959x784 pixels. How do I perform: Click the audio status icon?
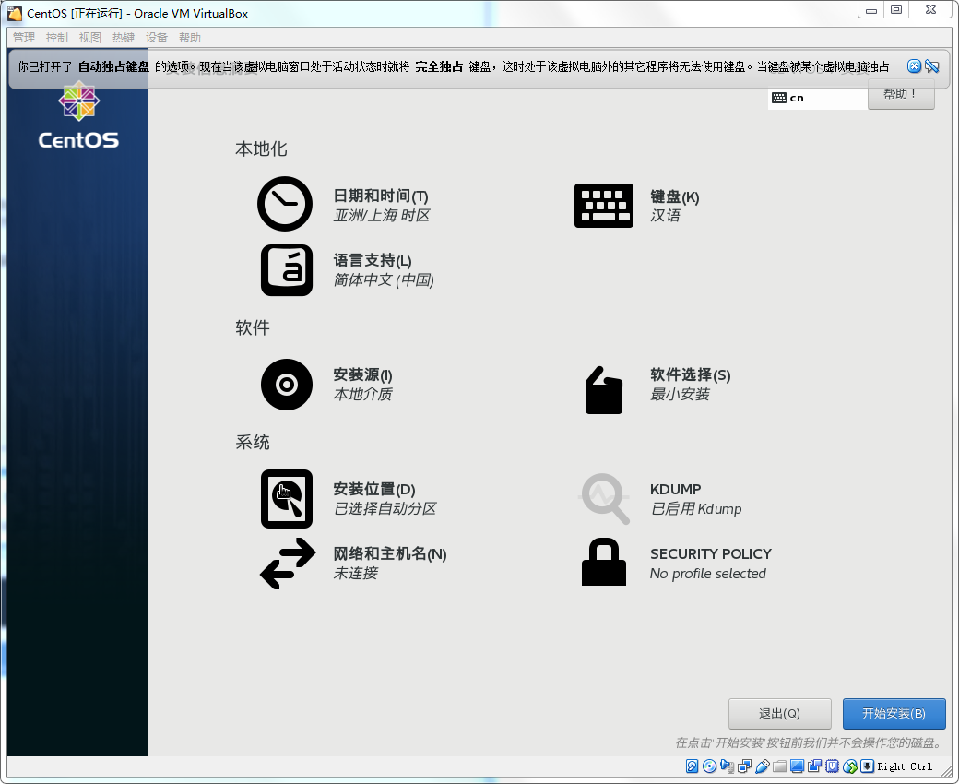tap(728, 766)
